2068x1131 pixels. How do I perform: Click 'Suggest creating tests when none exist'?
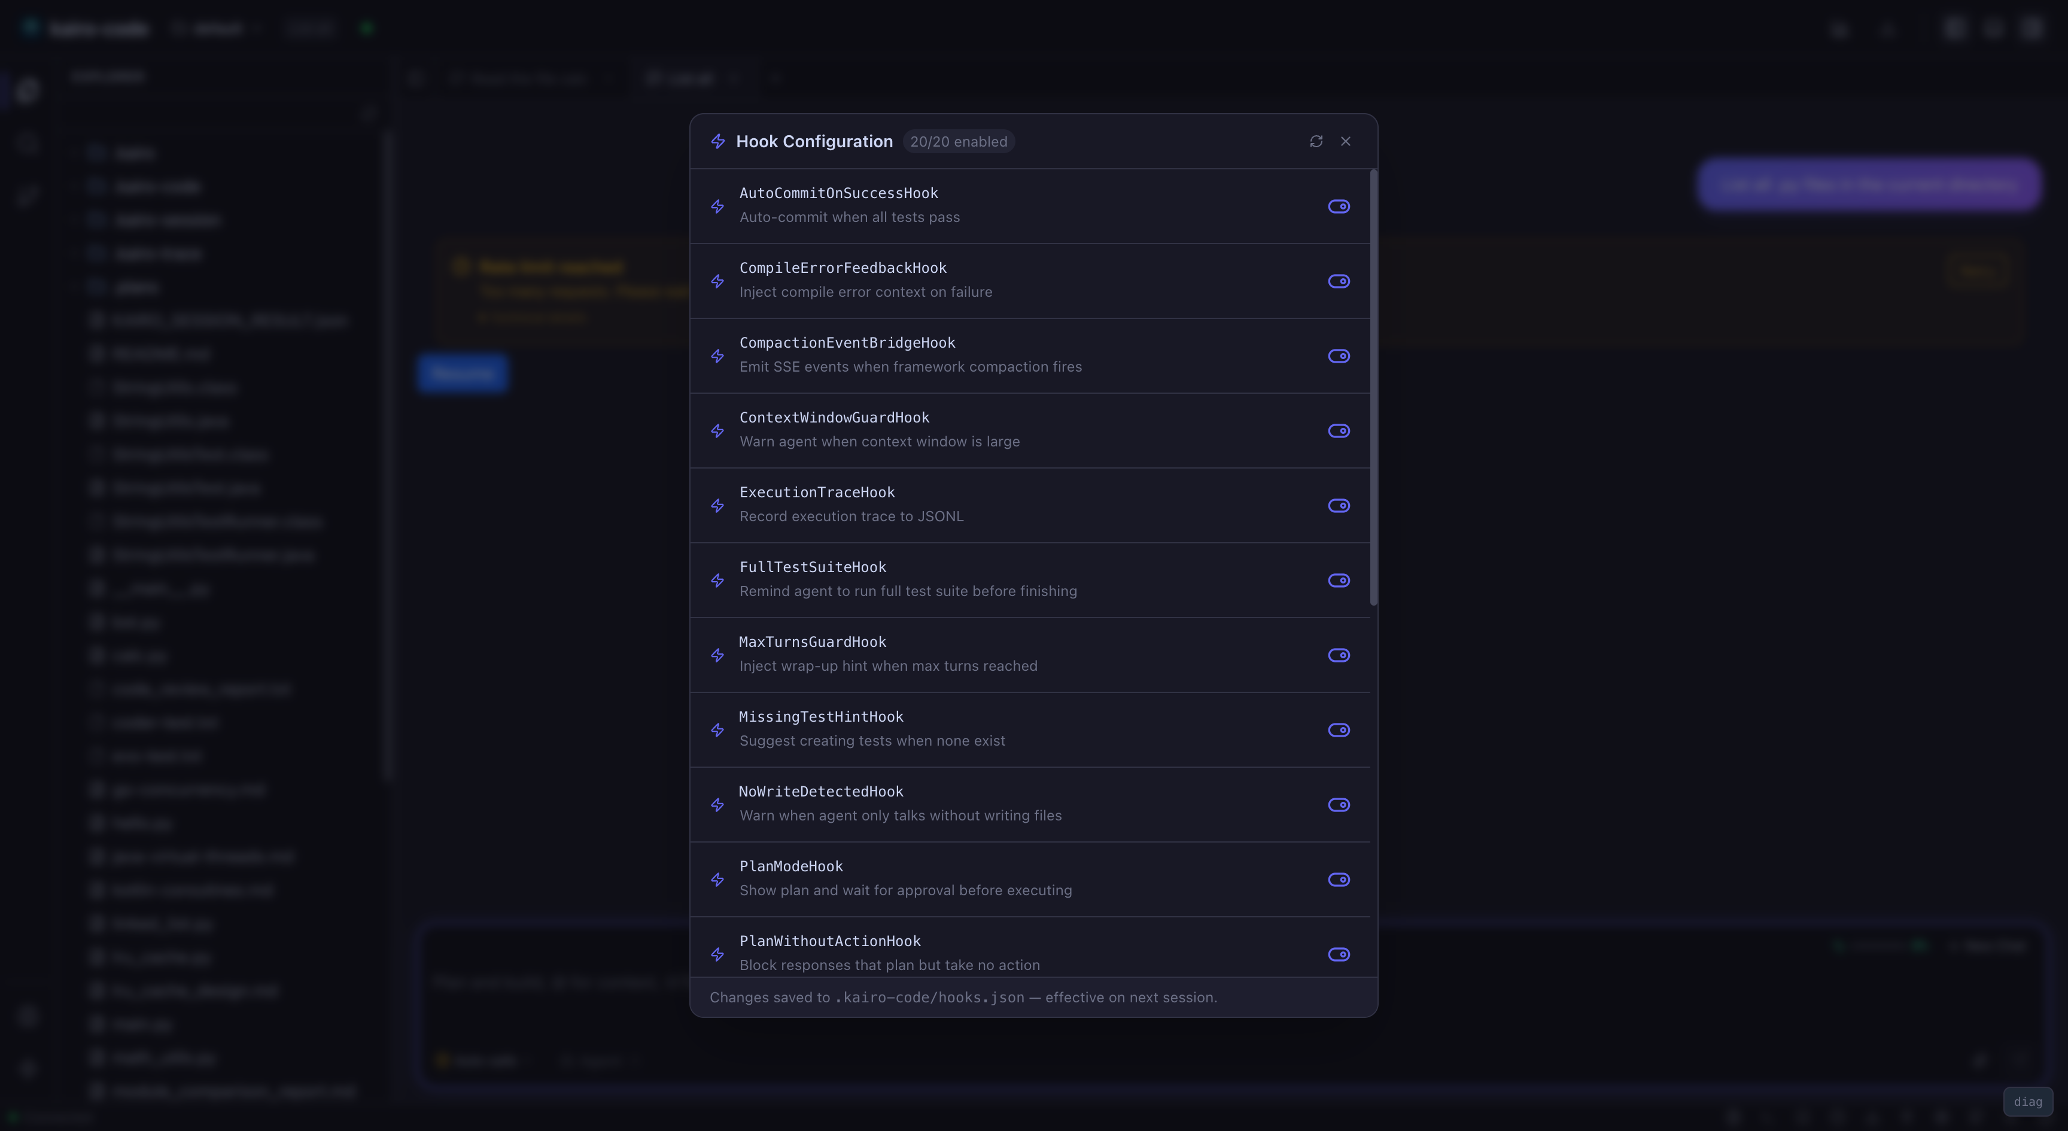coord(872,741)
